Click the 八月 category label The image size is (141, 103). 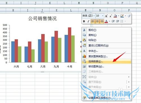click(x=43, y=66)
